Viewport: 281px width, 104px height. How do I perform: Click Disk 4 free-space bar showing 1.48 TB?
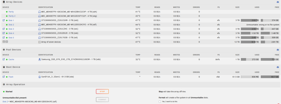[x=270, y=33]
